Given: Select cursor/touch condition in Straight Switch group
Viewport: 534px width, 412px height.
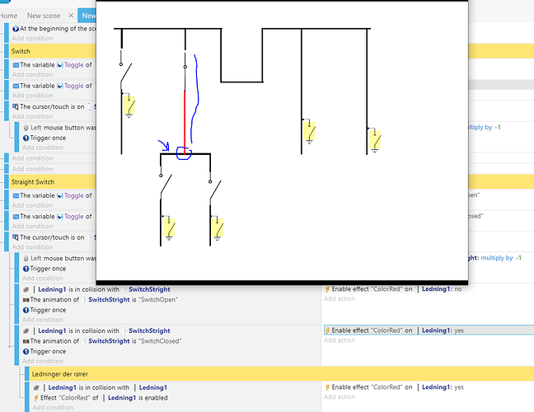Looking at the screenshot, I should coord(54,237).
